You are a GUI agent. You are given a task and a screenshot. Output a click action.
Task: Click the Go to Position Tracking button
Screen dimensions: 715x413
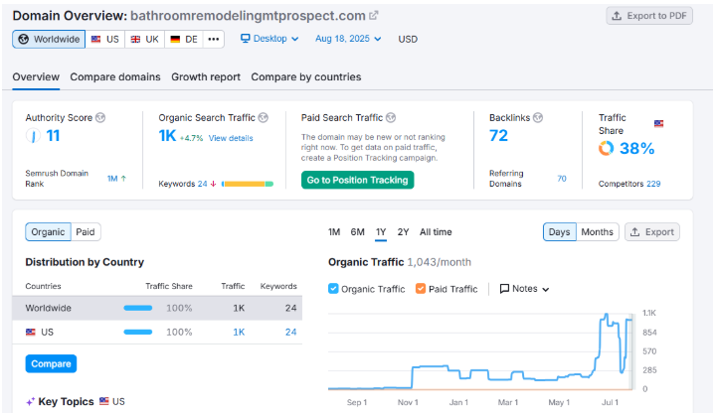357,180
